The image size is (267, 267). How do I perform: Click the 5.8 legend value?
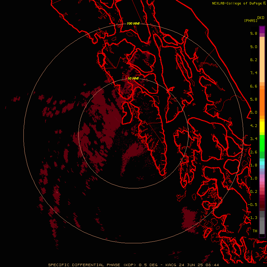coord(254,99)
